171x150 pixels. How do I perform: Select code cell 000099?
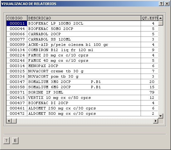17,45
